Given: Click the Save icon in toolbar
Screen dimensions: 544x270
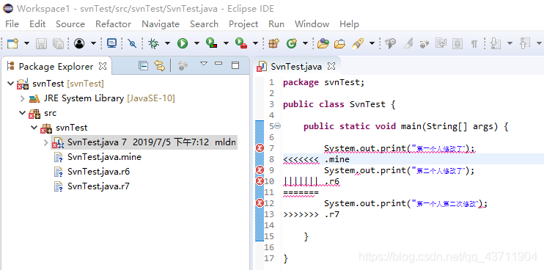Looking at the screenshot, I should pyautogui.click(x=42, y=43).
